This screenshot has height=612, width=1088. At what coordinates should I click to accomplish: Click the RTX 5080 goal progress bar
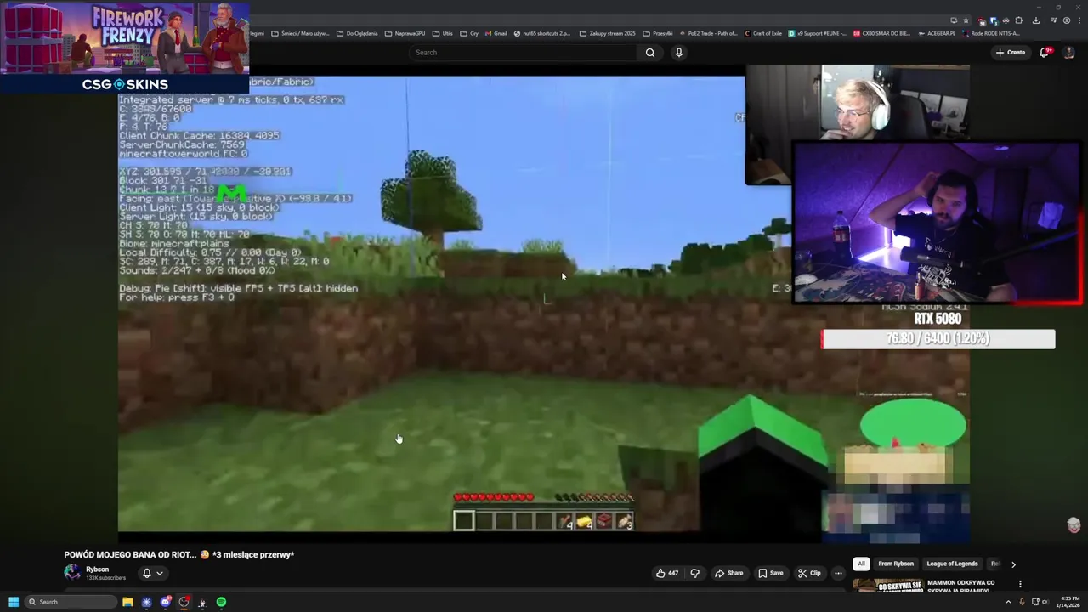(938, 339)
